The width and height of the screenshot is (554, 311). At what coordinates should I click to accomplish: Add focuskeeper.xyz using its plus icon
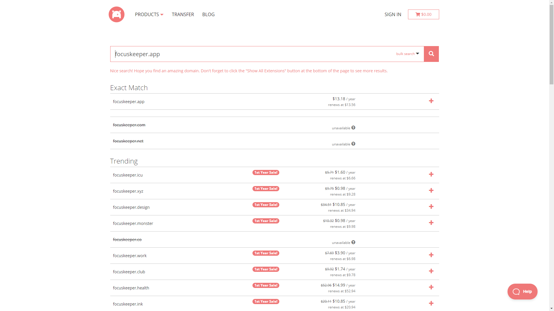click(431, 191)
